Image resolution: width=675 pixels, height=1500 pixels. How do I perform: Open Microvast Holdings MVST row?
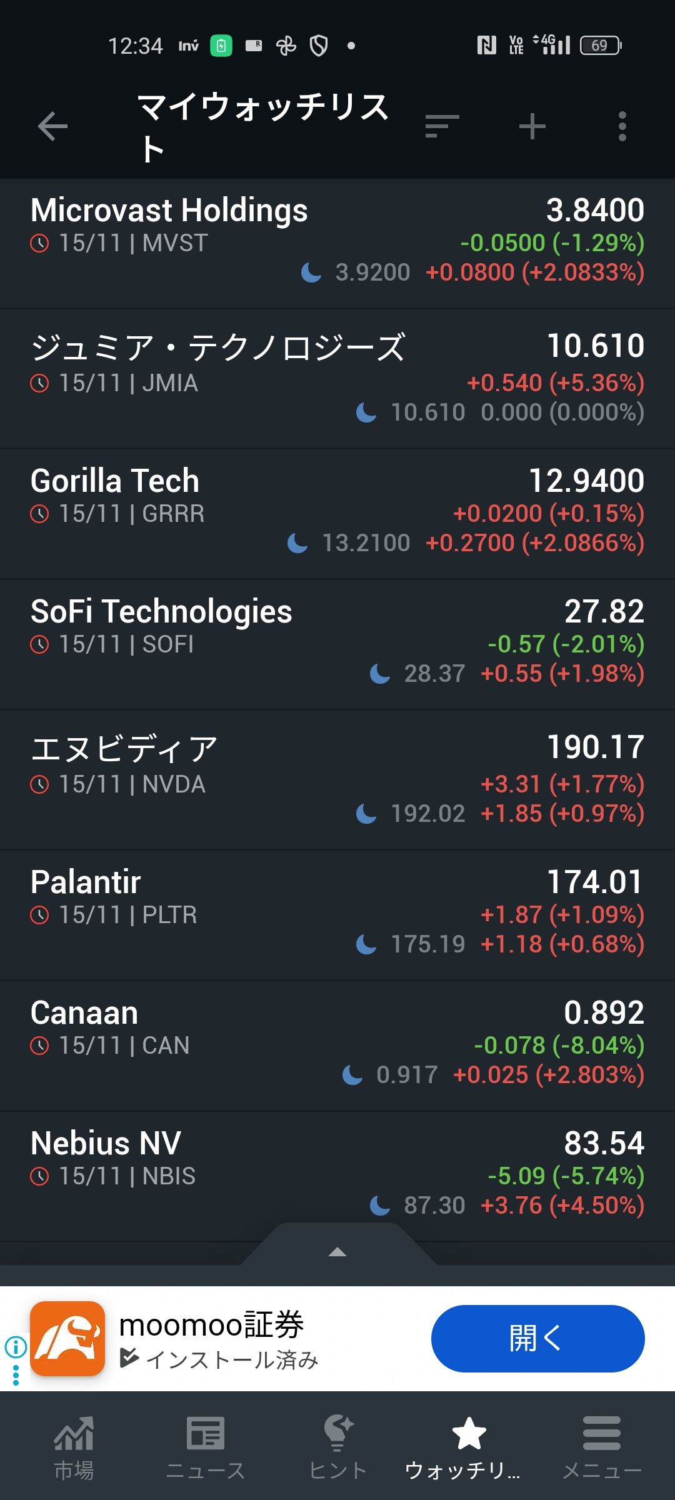(x=337, y=242)
